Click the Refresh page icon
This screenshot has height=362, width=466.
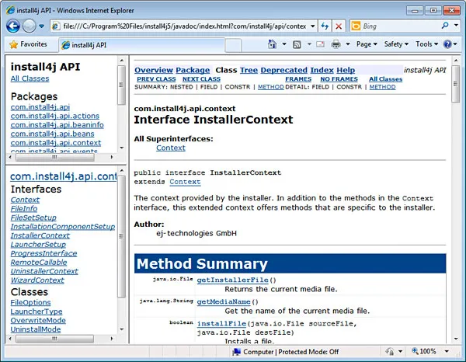(x=325, y=26)
